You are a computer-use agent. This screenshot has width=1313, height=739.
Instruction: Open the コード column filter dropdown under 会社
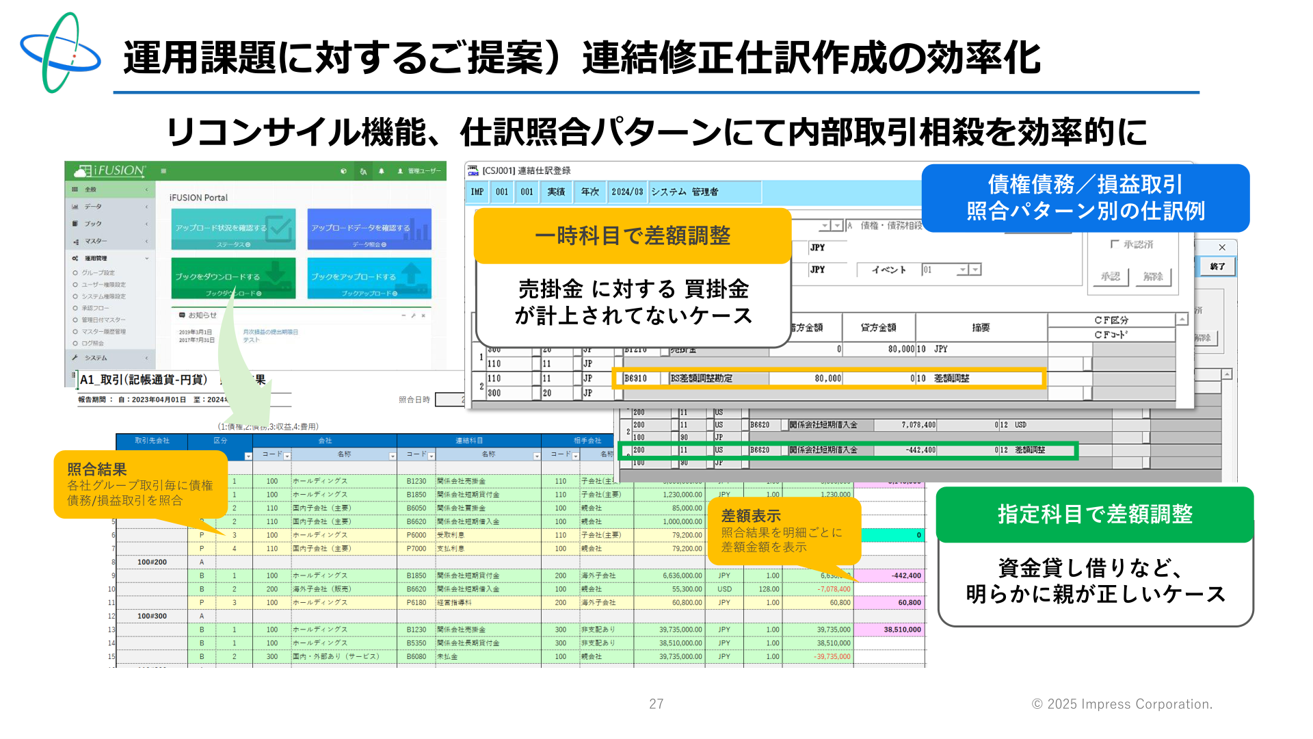287,456
